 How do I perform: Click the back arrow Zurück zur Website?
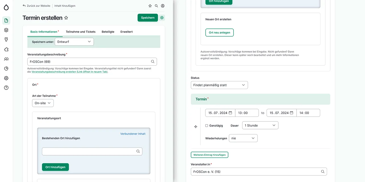tap(24, 6)
